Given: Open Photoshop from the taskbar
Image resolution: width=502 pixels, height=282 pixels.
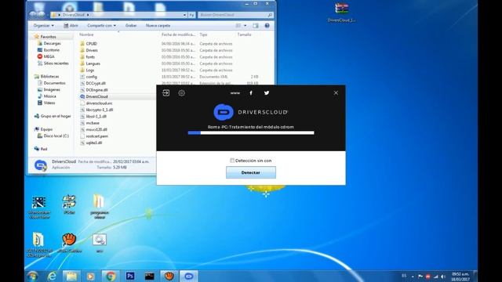Looking at the screenshot, I should pos(130,276).
